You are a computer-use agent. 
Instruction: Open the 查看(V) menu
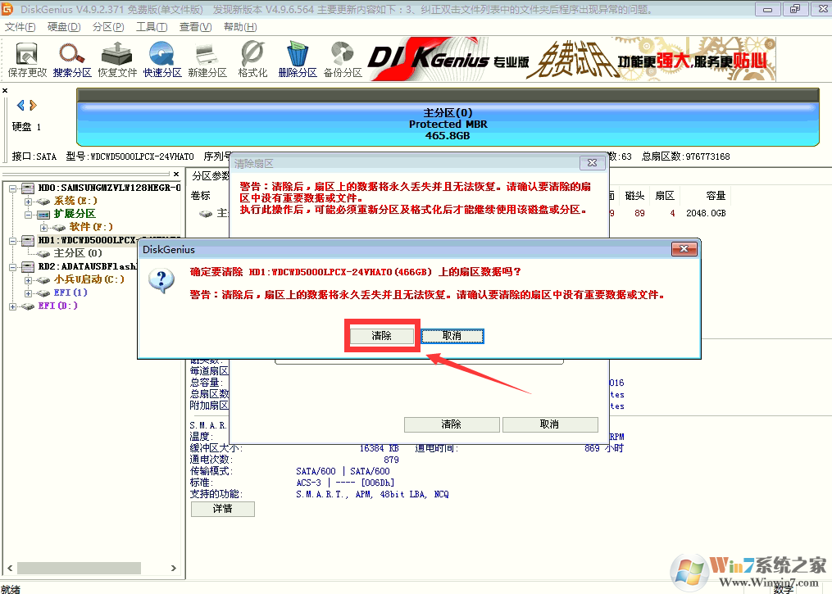[195, 27]
